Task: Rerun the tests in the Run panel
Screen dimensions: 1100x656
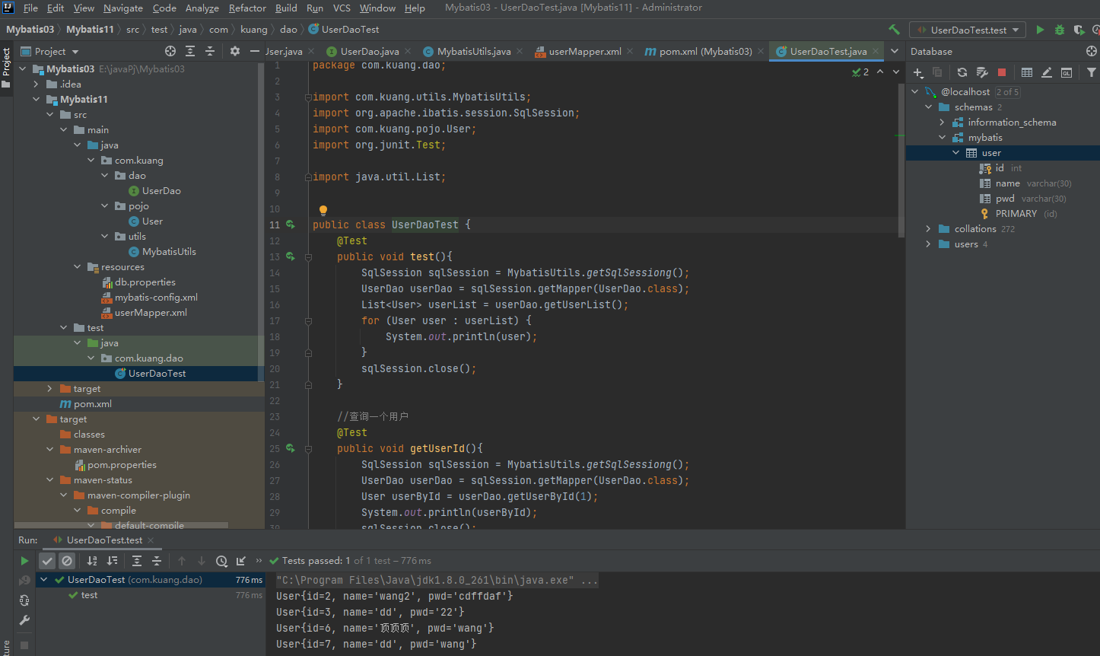Action: [24, 561]
